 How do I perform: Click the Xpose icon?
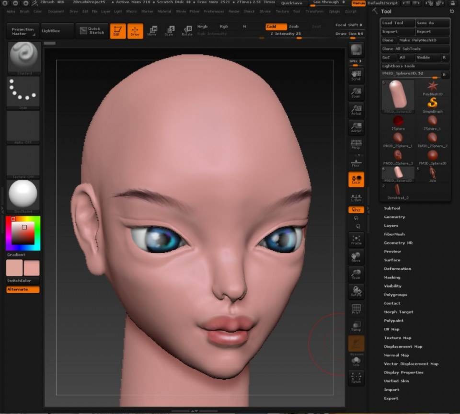(356, 377)
